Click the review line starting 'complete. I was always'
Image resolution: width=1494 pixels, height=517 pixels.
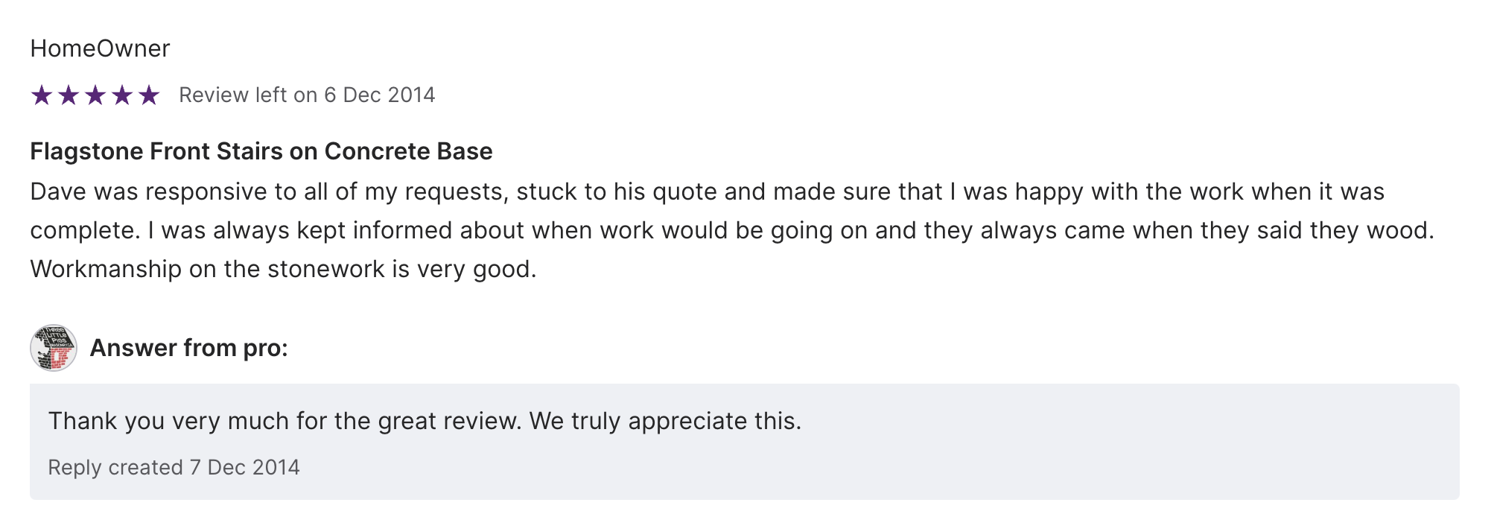[730, 230]
